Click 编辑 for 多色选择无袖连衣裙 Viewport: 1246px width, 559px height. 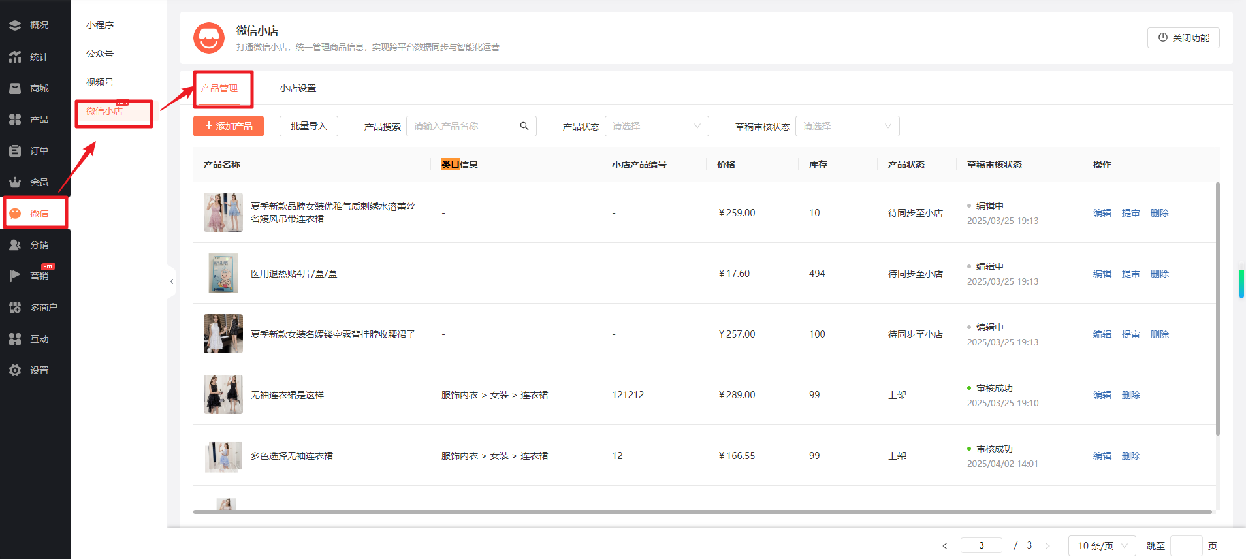tap(1102, 456)
